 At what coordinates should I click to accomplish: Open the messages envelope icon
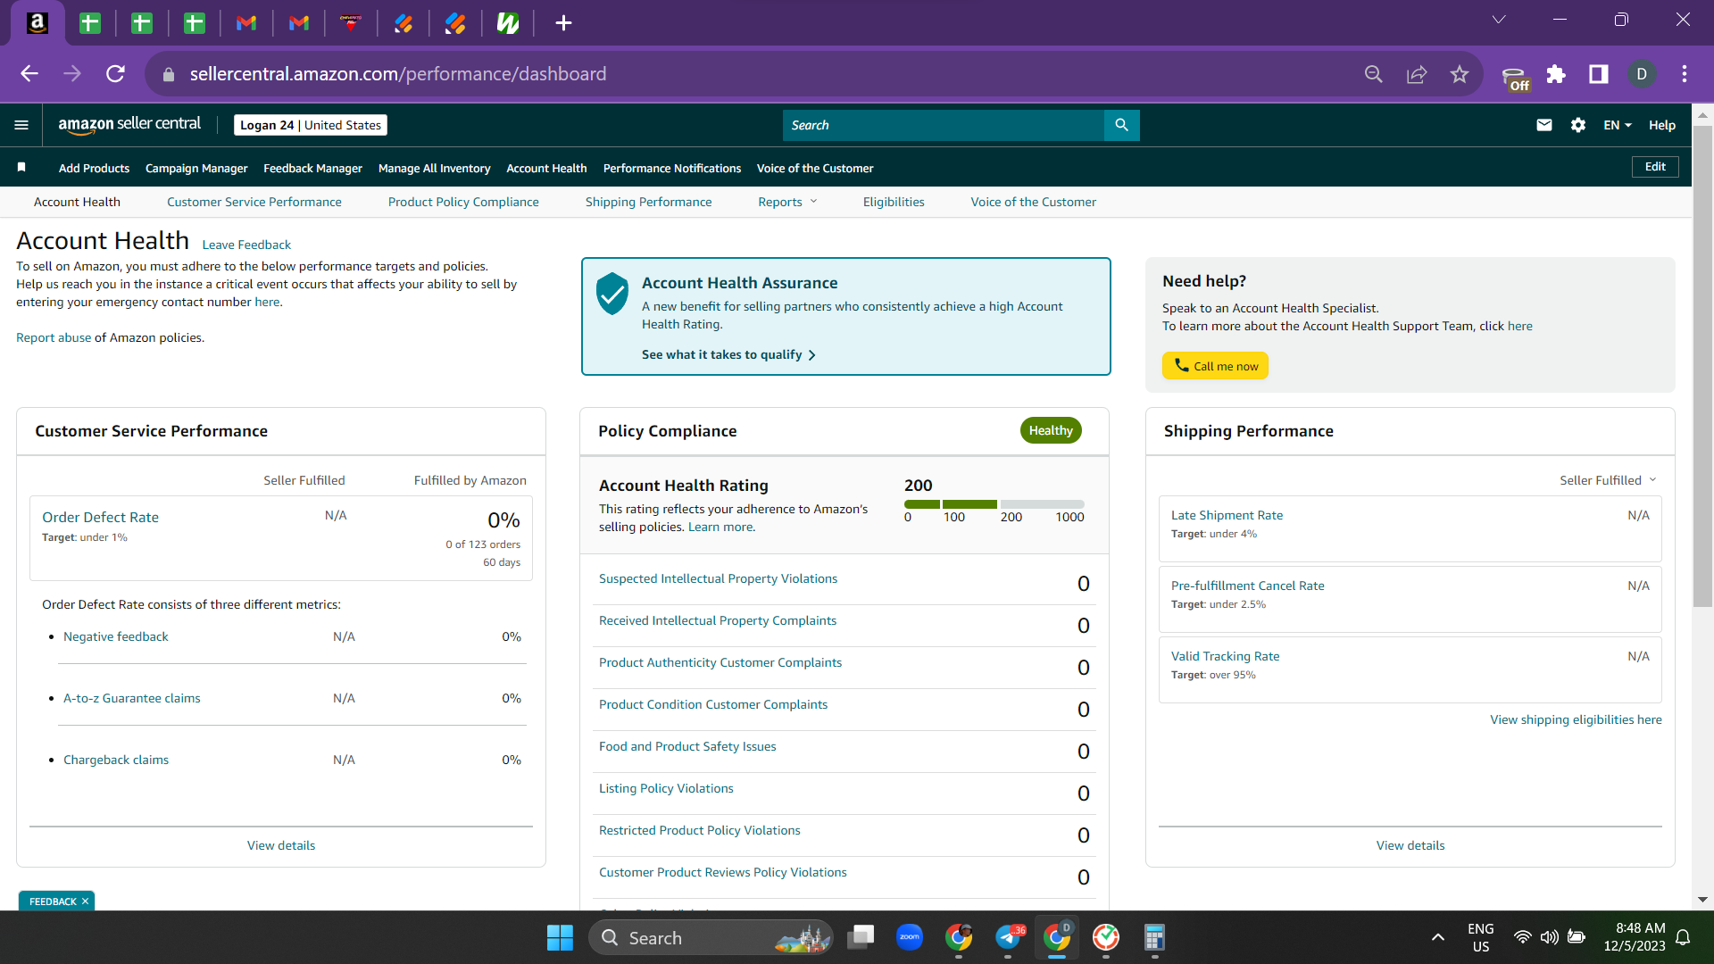1543,125
